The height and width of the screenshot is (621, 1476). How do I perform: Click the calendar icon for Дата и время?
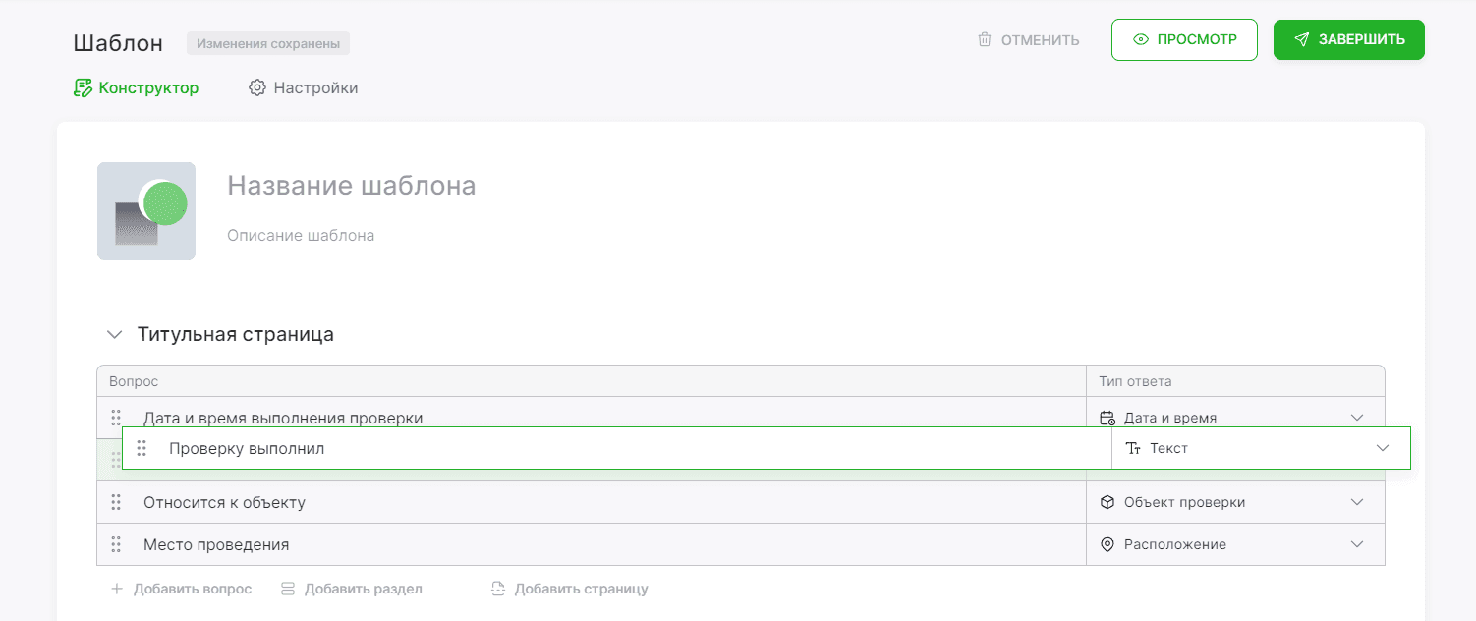click(1107, 418)
